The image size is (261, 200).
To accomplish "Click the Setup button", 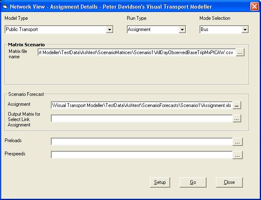I will coord(160,182).
